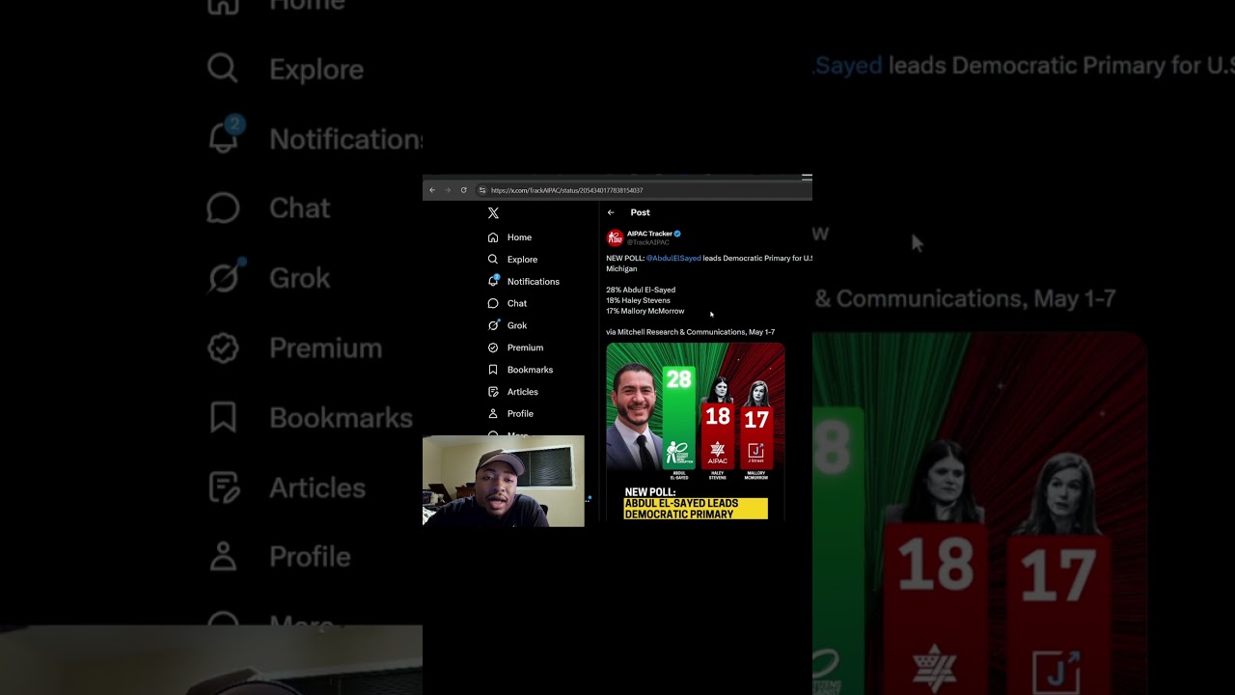Click the @TrackAIPAC handle
Image resolution: width=1235 pixels, height=695 pixels.
pyautogui.click(x=647, y=242)
